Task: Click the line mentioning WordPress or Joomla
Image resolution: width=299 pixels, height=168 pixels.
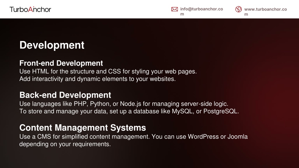Action: pos(133,137)
